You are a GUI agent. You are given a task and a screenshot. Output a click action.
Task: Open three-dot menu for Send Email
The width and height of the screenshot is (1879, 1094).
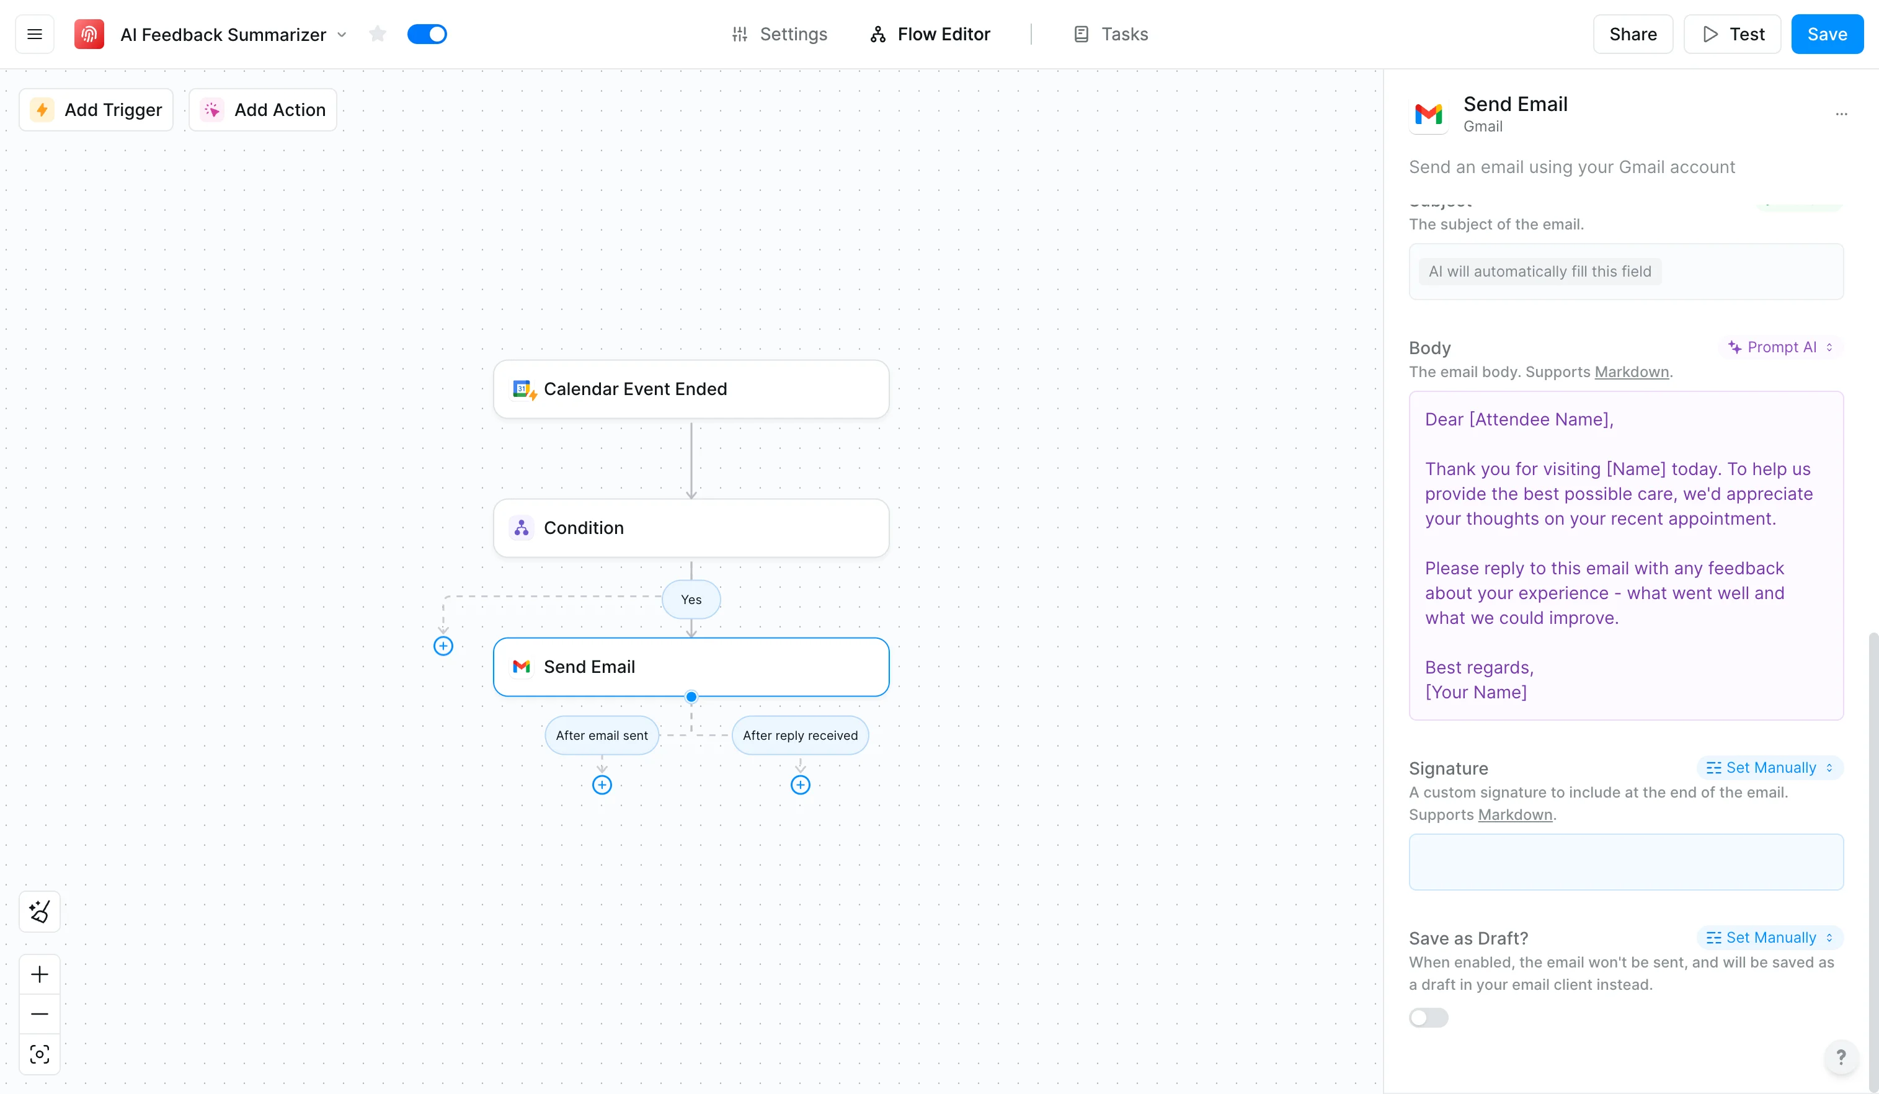pos(1841,114)
